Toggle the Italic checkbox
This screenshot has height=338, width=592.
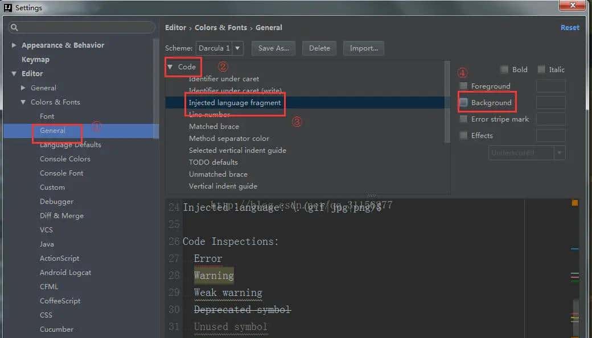[541, 69]
